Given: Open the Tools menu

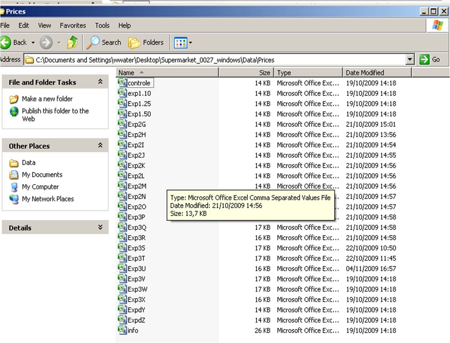Looking at the screenshot, I should (x=102, y=26).
